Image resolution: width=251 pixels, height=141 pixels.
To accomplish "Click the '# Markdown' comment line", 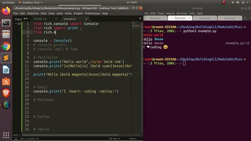I will (x=44, y=100).
